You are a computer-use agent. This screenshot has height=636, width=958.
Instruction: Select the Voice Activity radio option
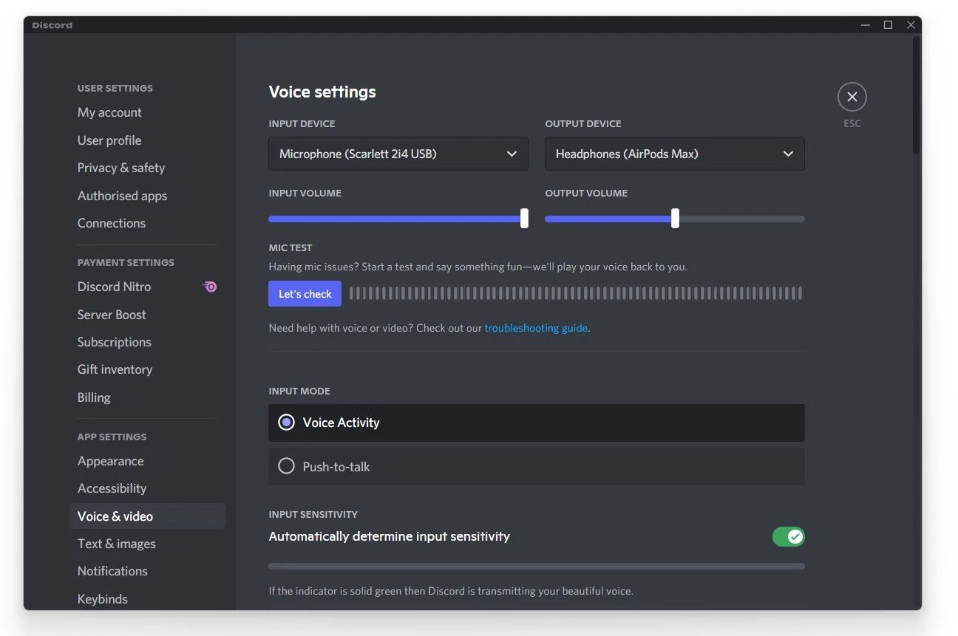[536, 423]
